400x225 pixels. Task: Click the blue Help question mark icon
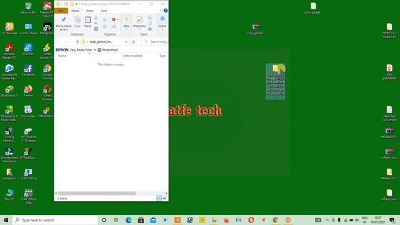166,11
